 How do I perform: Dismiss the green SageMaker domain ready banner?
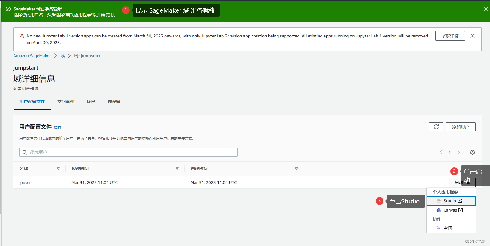486,9
